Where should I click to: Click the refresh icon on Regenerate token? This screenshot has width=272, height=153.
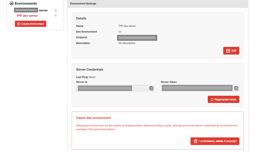coord(212,100)
